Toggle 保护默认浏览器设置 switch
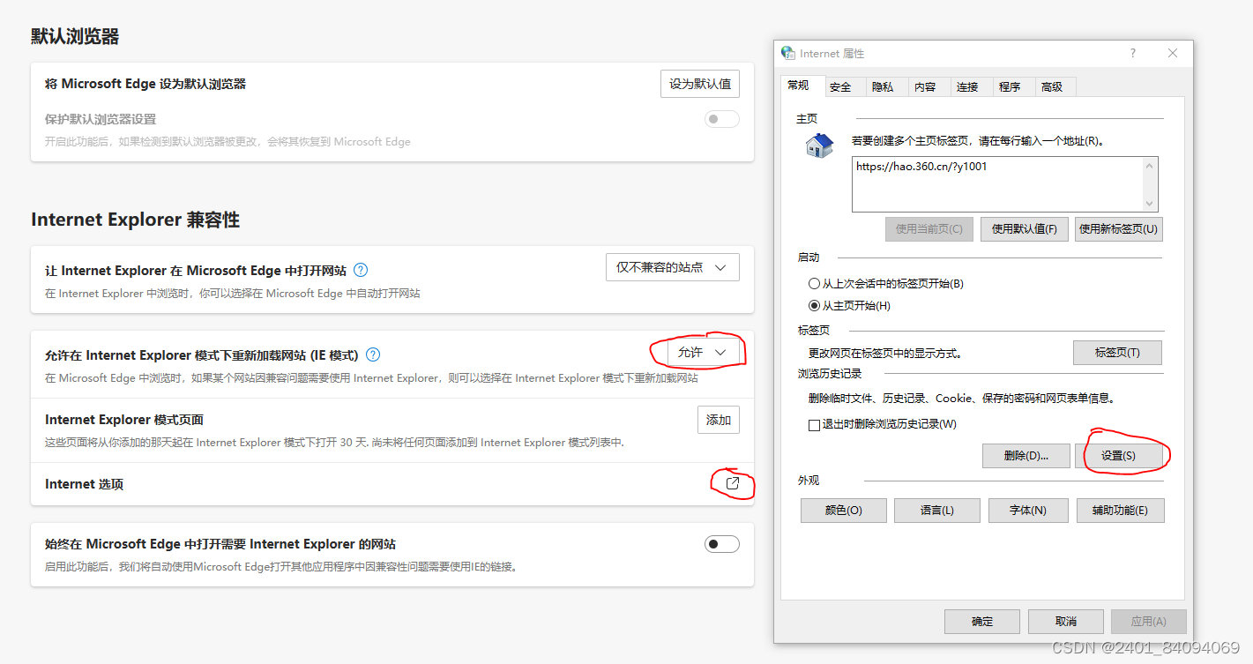The height and width of the screenshot is (664, 1253). point(721,119)
